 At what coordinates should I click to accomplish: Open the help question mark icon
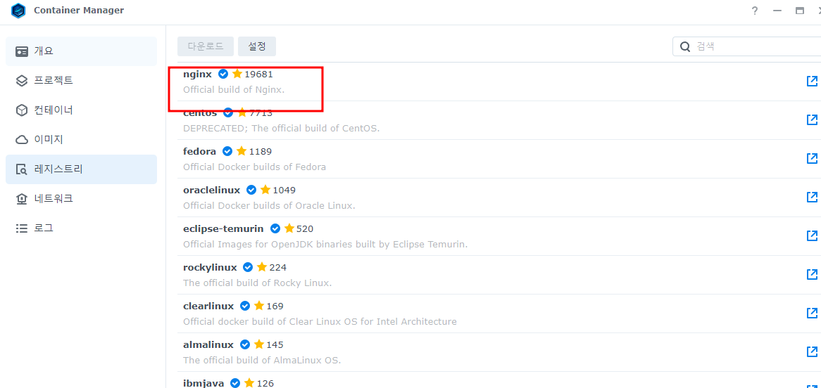pyautogui.click(x=755, y=11)
